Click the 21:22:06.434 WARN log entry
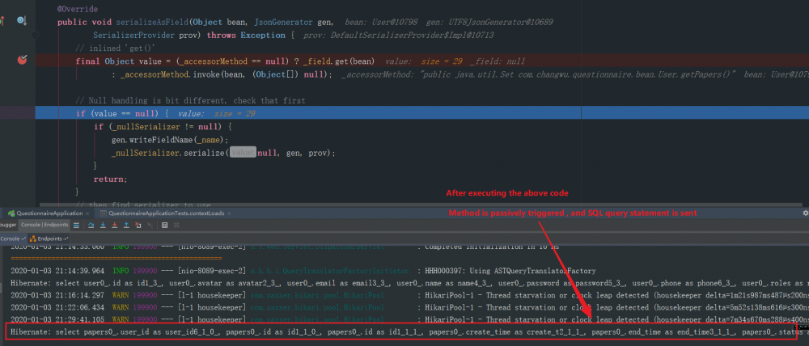The width and height of the screenshot is (809, 346). click(x=409, y=307)
